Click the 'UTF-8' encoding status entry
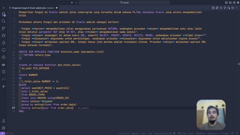This screenshot has height=135, width=240. (x=143, y=133)
